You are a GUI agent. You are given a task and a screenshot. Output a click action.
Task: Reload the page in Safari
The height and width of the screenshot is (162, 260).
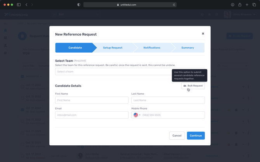tap(174, 5)
